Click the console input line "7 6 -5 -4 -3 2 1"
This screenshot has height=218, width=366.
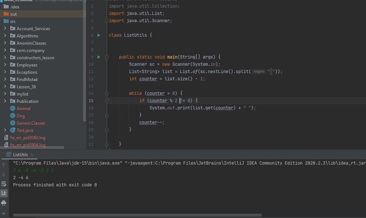click(33, 170)
